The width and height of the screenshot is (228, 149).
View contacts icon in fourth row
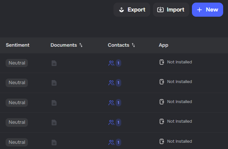(111, 122)
